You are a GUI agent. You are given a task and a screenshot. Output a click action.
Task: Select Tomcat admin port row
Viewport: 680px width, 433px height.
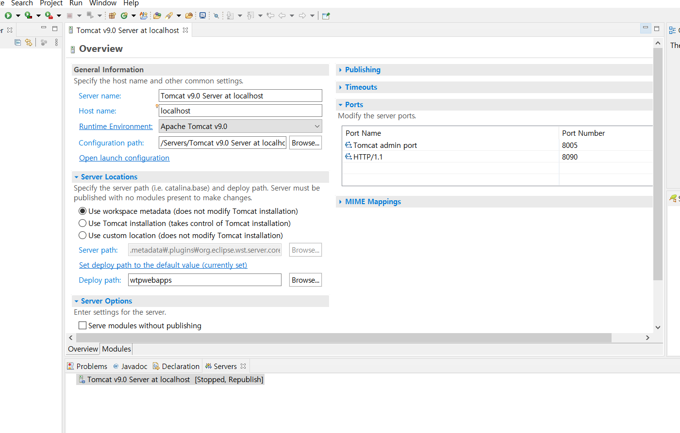[x=498, y=145]
